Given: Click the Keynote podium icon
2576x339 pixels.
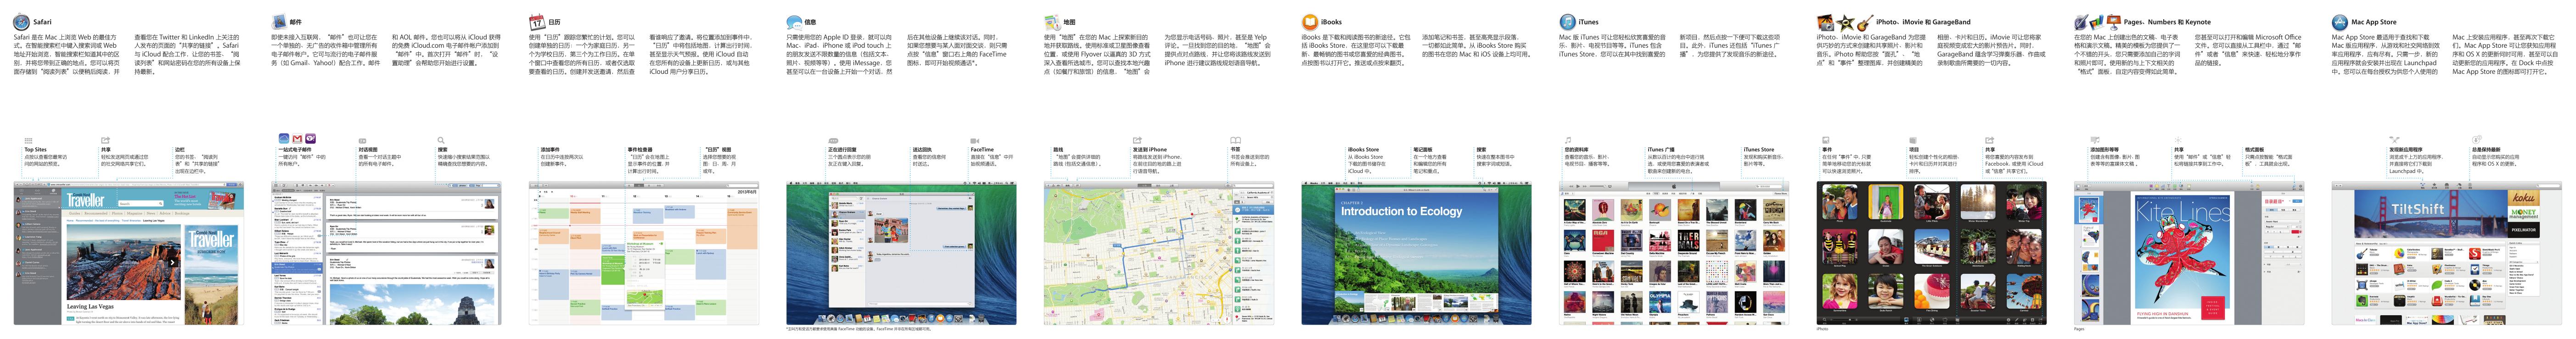Looking at the screenshot, I should point(2113,21).
